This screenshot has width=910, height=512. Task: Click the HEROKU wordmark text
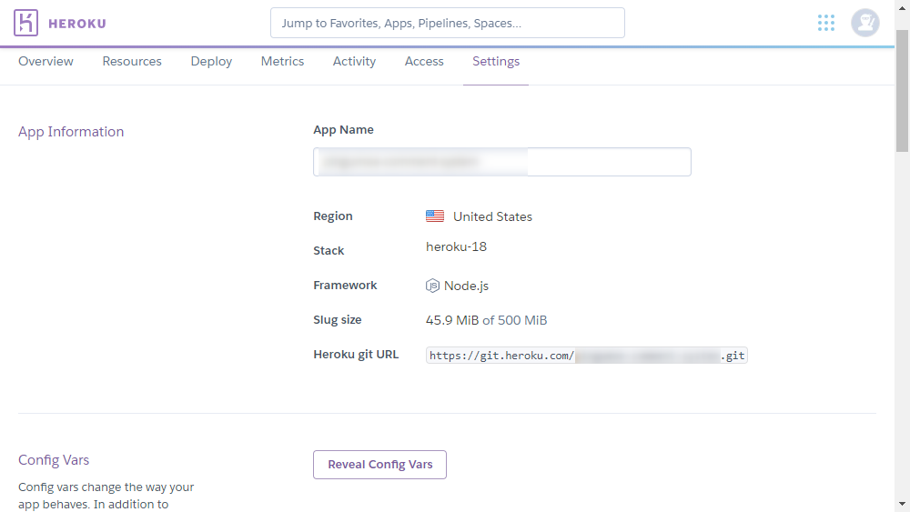pyautogui.click(x=77, y=24)
